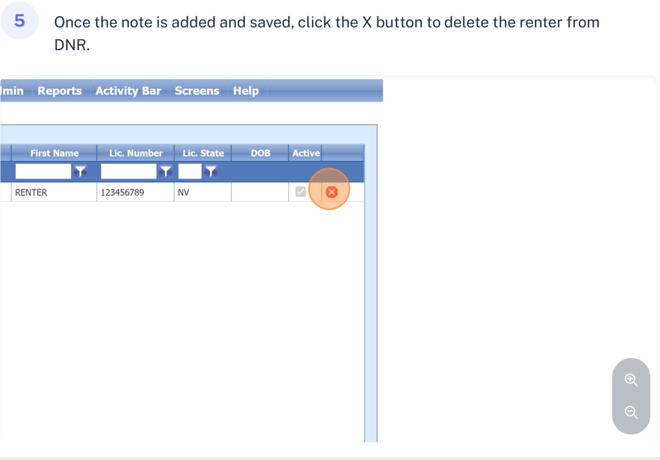The width and height of the screenshot is (660, 460).
Task: Sort by the DOB column header
Action: tap(260, 153)
